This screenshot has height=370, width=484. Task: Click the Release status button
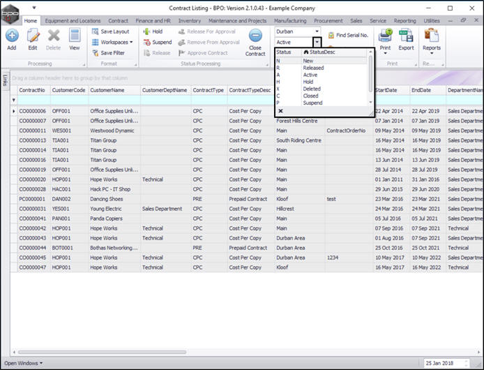click(157, 53)
